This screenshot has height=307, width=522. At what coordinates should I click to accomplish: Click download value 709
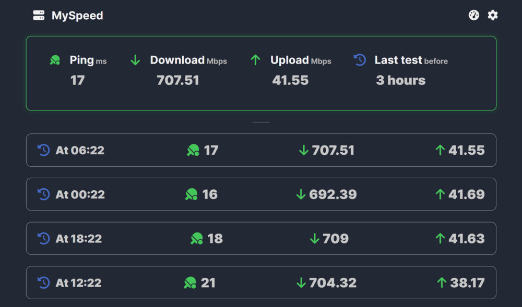(x=336, y=239)
